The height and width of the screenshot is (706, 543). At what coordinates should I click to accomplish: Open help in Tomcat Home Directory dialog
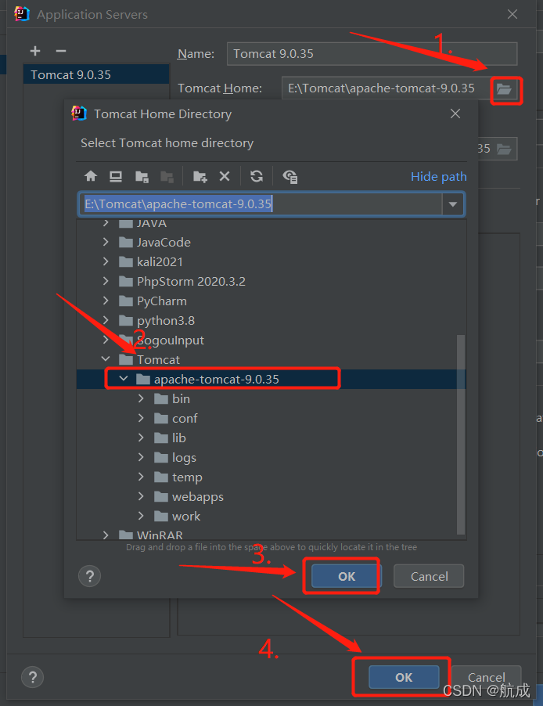click(x=90, y=576)
